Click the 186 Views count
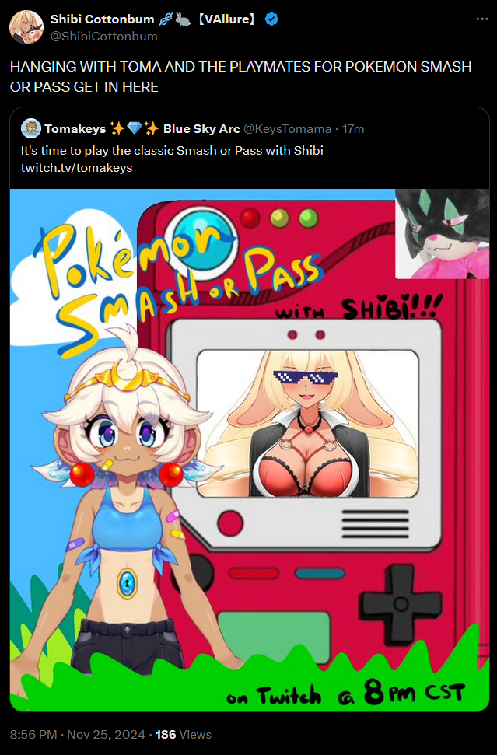 184,734
